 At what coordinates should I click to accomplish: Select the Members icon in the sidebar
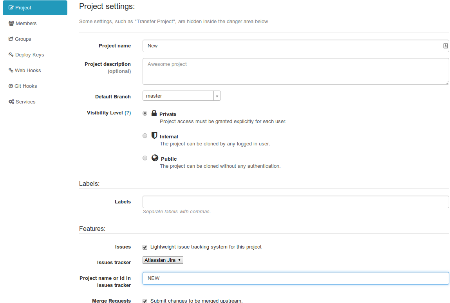11,23
